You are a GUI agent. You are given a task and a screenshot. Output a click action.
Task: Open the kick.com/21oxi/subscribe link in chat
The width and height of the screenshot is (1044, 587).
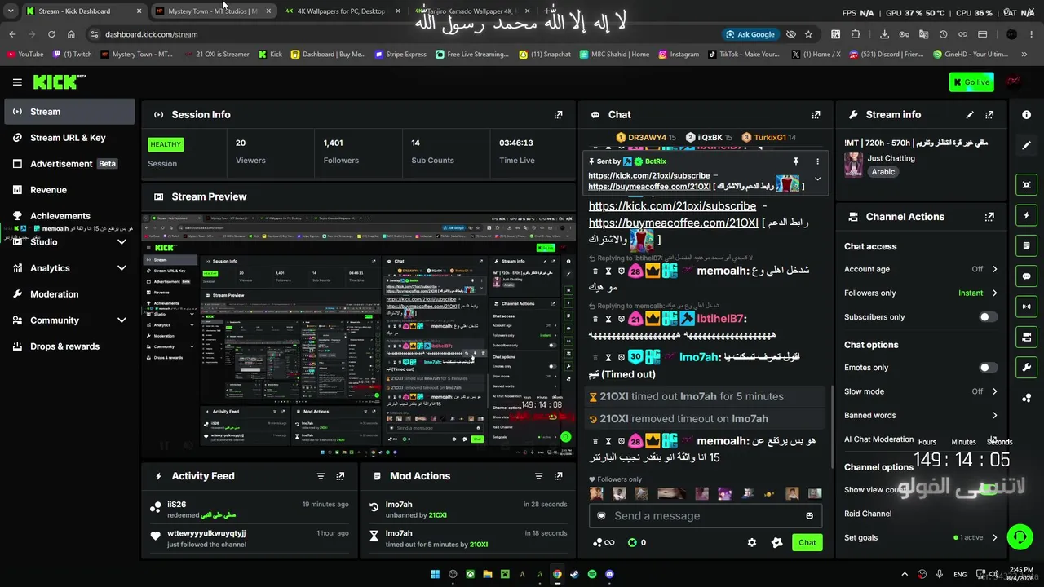click(x=672, y=206)
